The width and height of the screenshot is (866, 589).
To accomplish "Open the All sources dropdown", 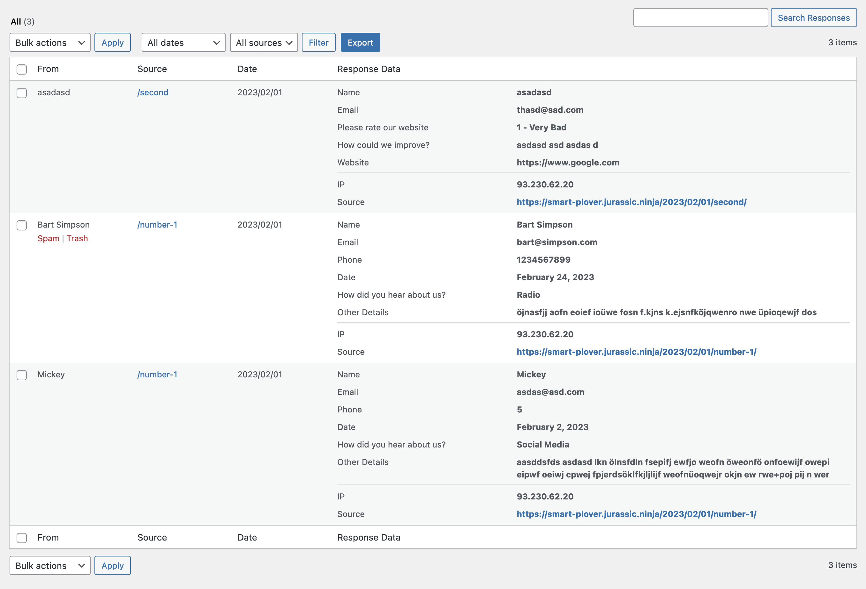I will pos(264,42).
